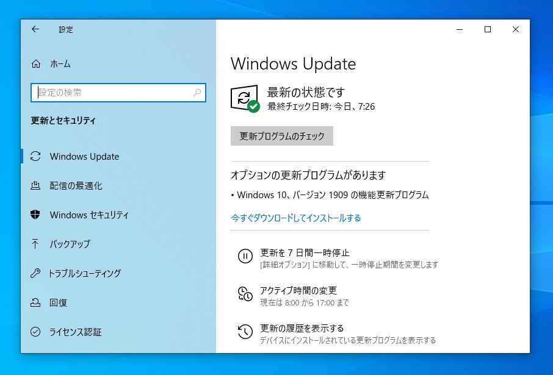The width and height of the screenshot is (553, 375).
Task: Focus the 設定の検索 input field
Action: [x=118, y=93]
